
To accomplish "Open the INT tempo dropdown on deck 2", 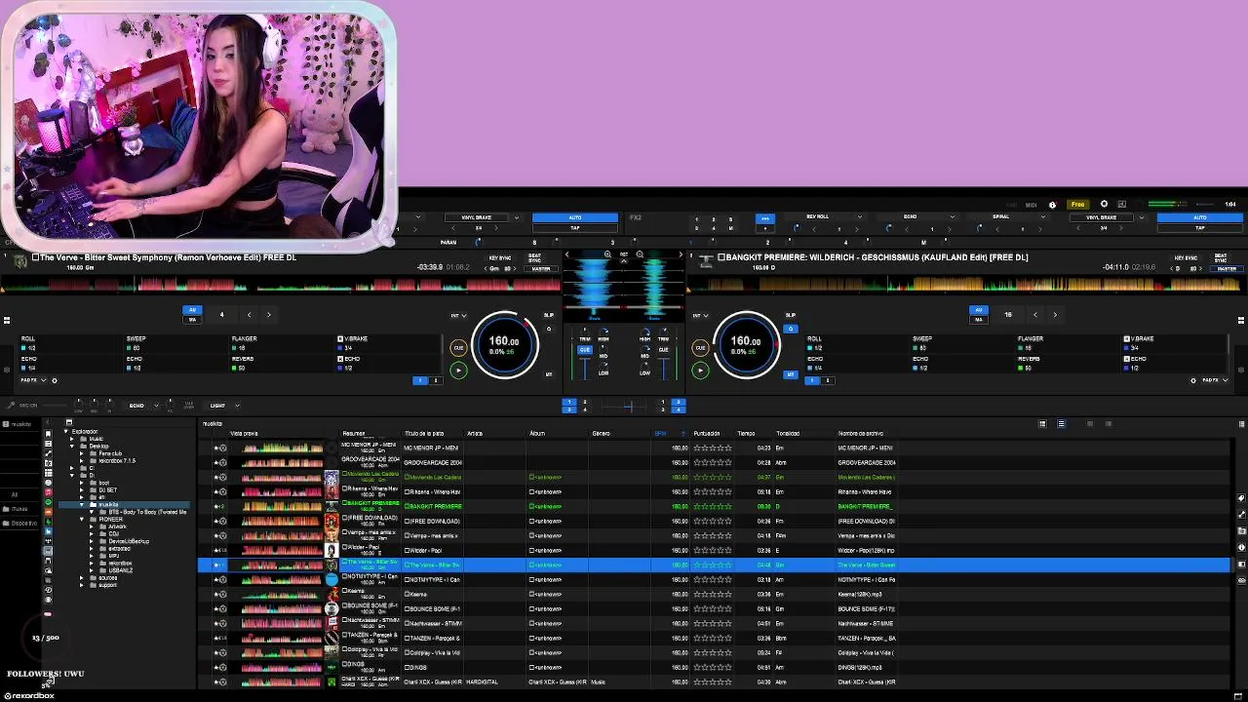I will (700, 316).
